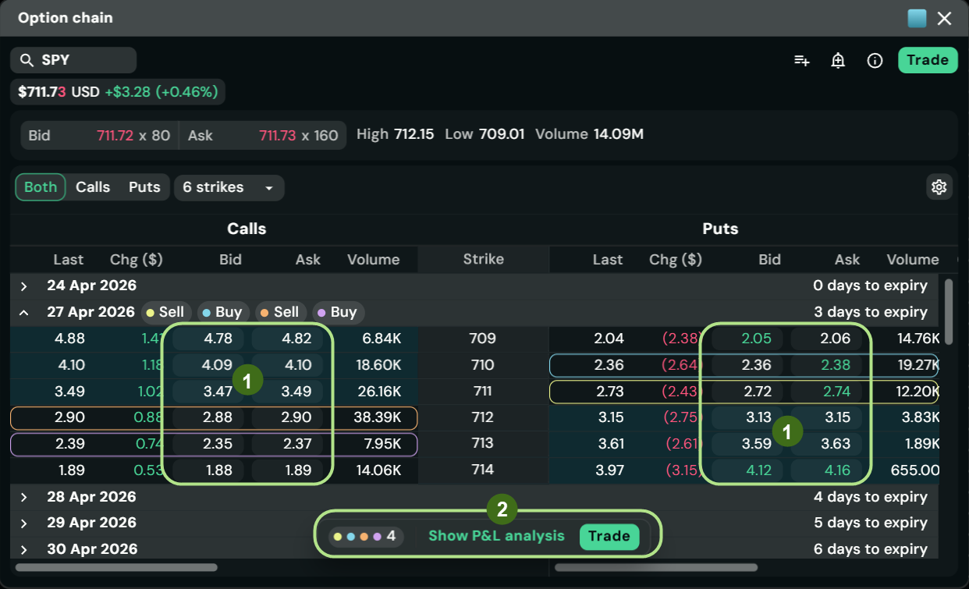Click put ask 3.63 at strike 713

point(826,444)
